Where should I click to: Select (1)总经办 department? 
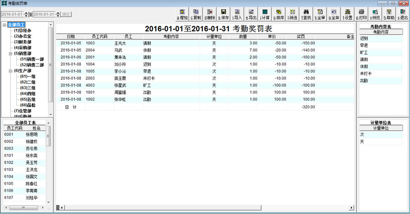point(22,31)
